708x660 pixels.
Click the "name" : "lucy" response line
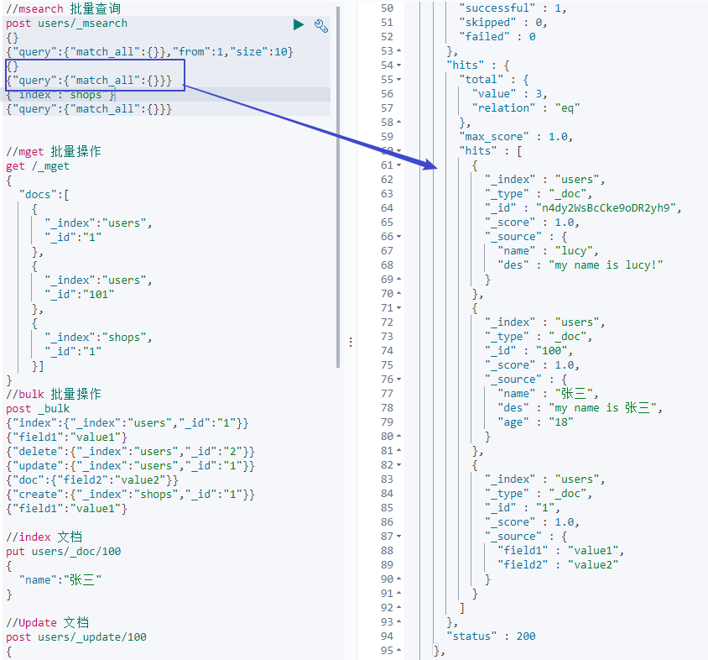click(548, 251)
